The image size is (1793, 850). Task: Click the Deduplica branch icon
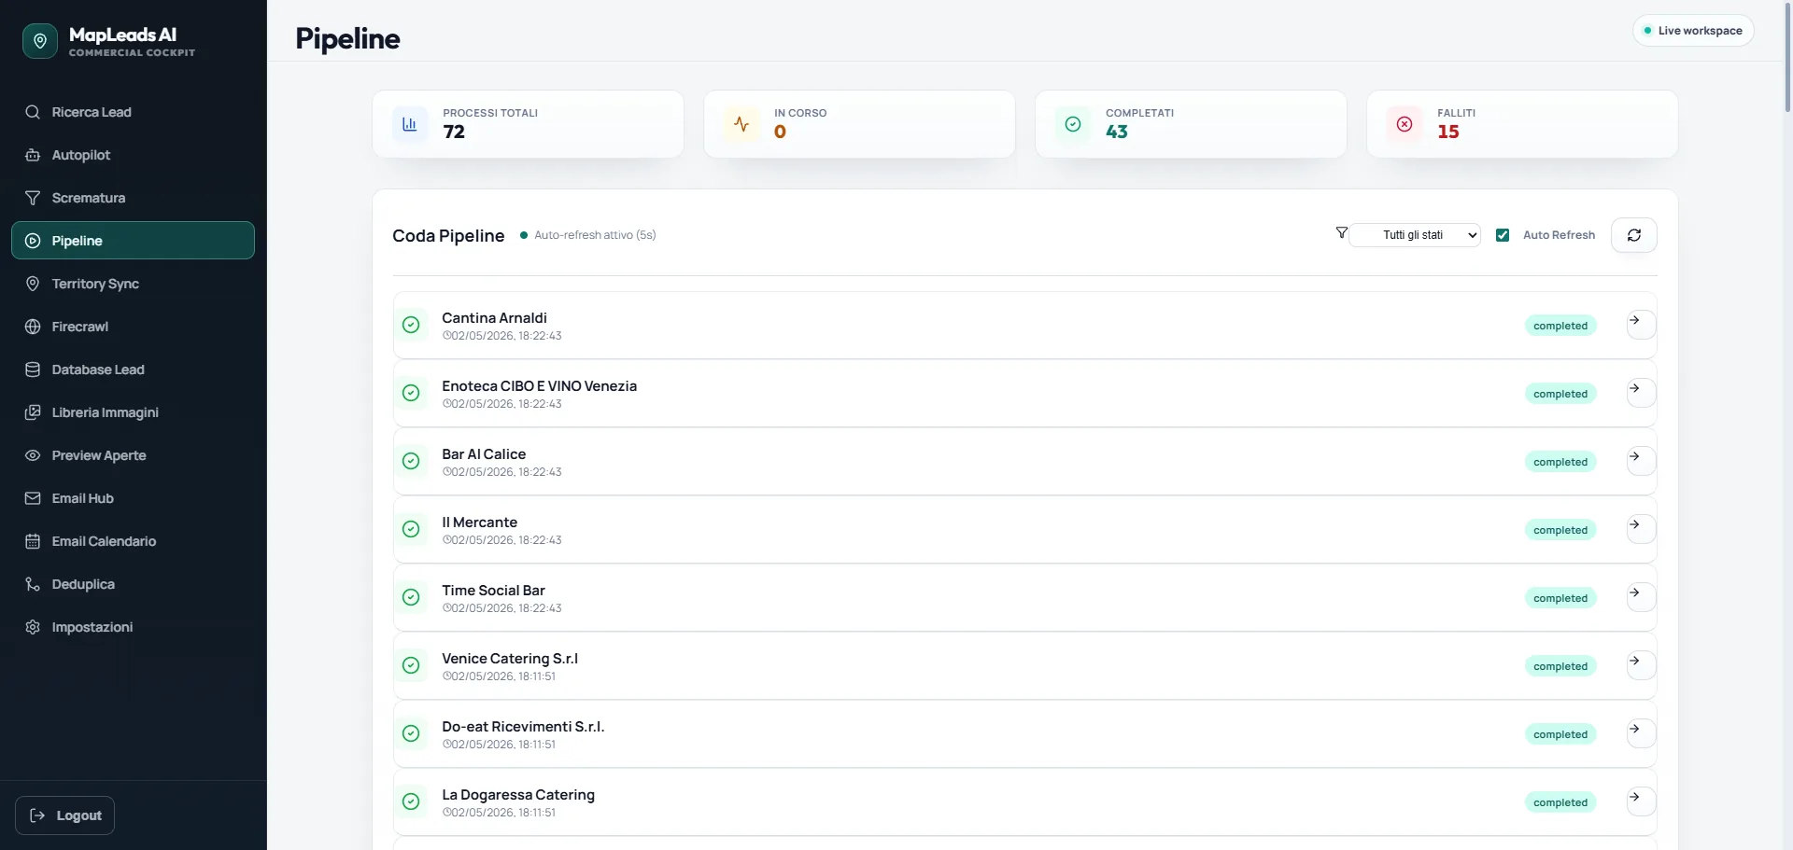coord(33,584)
